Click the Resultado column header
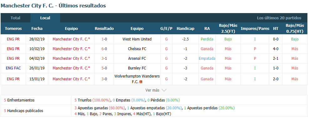This screenshot has height=118, width=309. click(104, 29)
